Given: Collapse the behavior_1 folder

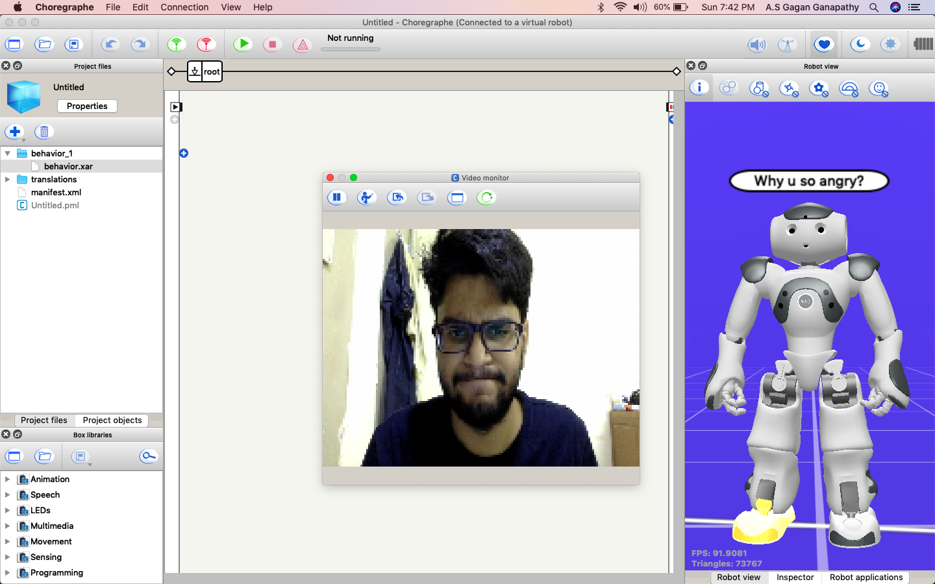Looking at the screenshot, I should [x=8, y=154].
